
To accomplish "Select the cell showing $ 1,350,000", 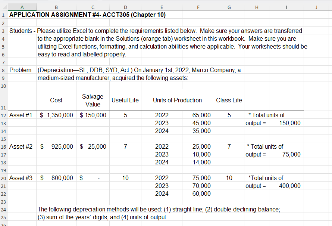I will (x=56, y=115).
